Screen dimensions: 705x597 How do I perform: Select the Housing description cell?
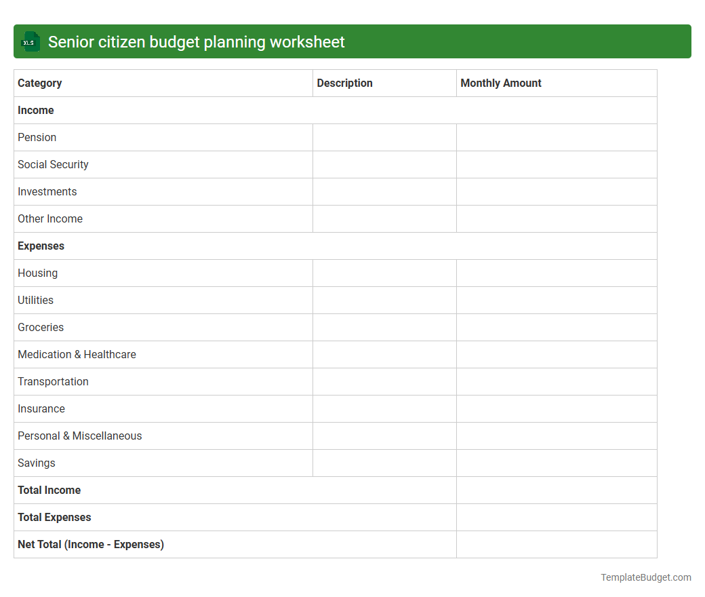(384, 273)
